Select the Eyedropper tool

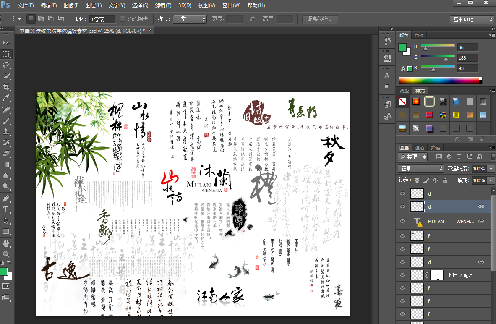(6, 98)
